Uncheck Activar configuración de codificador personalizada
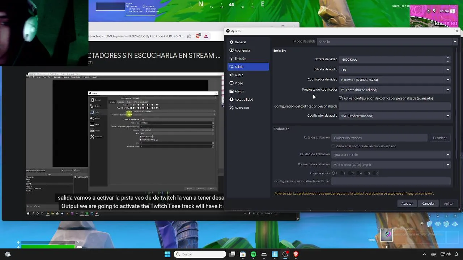 click(x=341, y=98)
